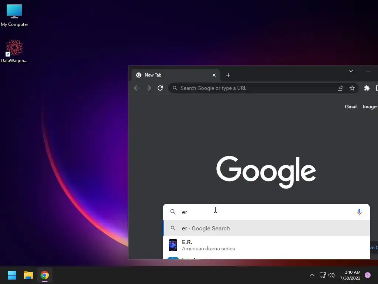
Task: Focus the Chrome address bar
Action: pos(264,88)
